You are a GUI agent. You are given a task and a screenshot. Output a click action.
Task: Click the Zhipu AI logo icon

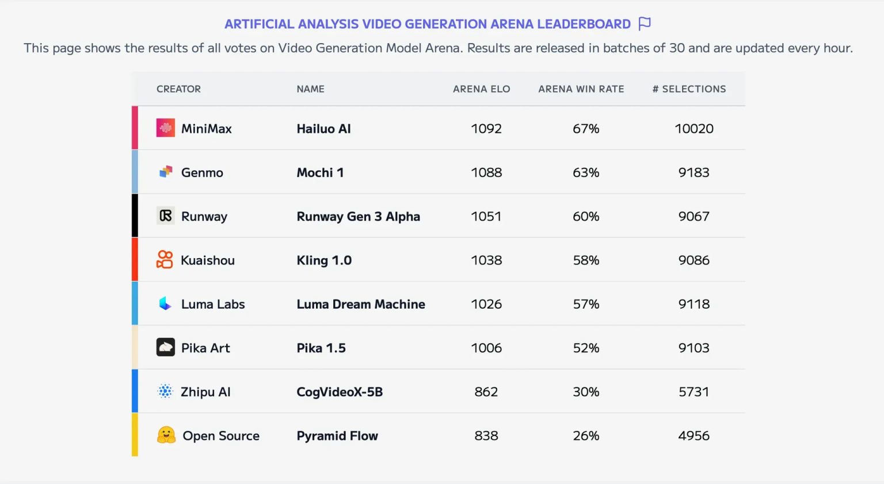[165, 391]
